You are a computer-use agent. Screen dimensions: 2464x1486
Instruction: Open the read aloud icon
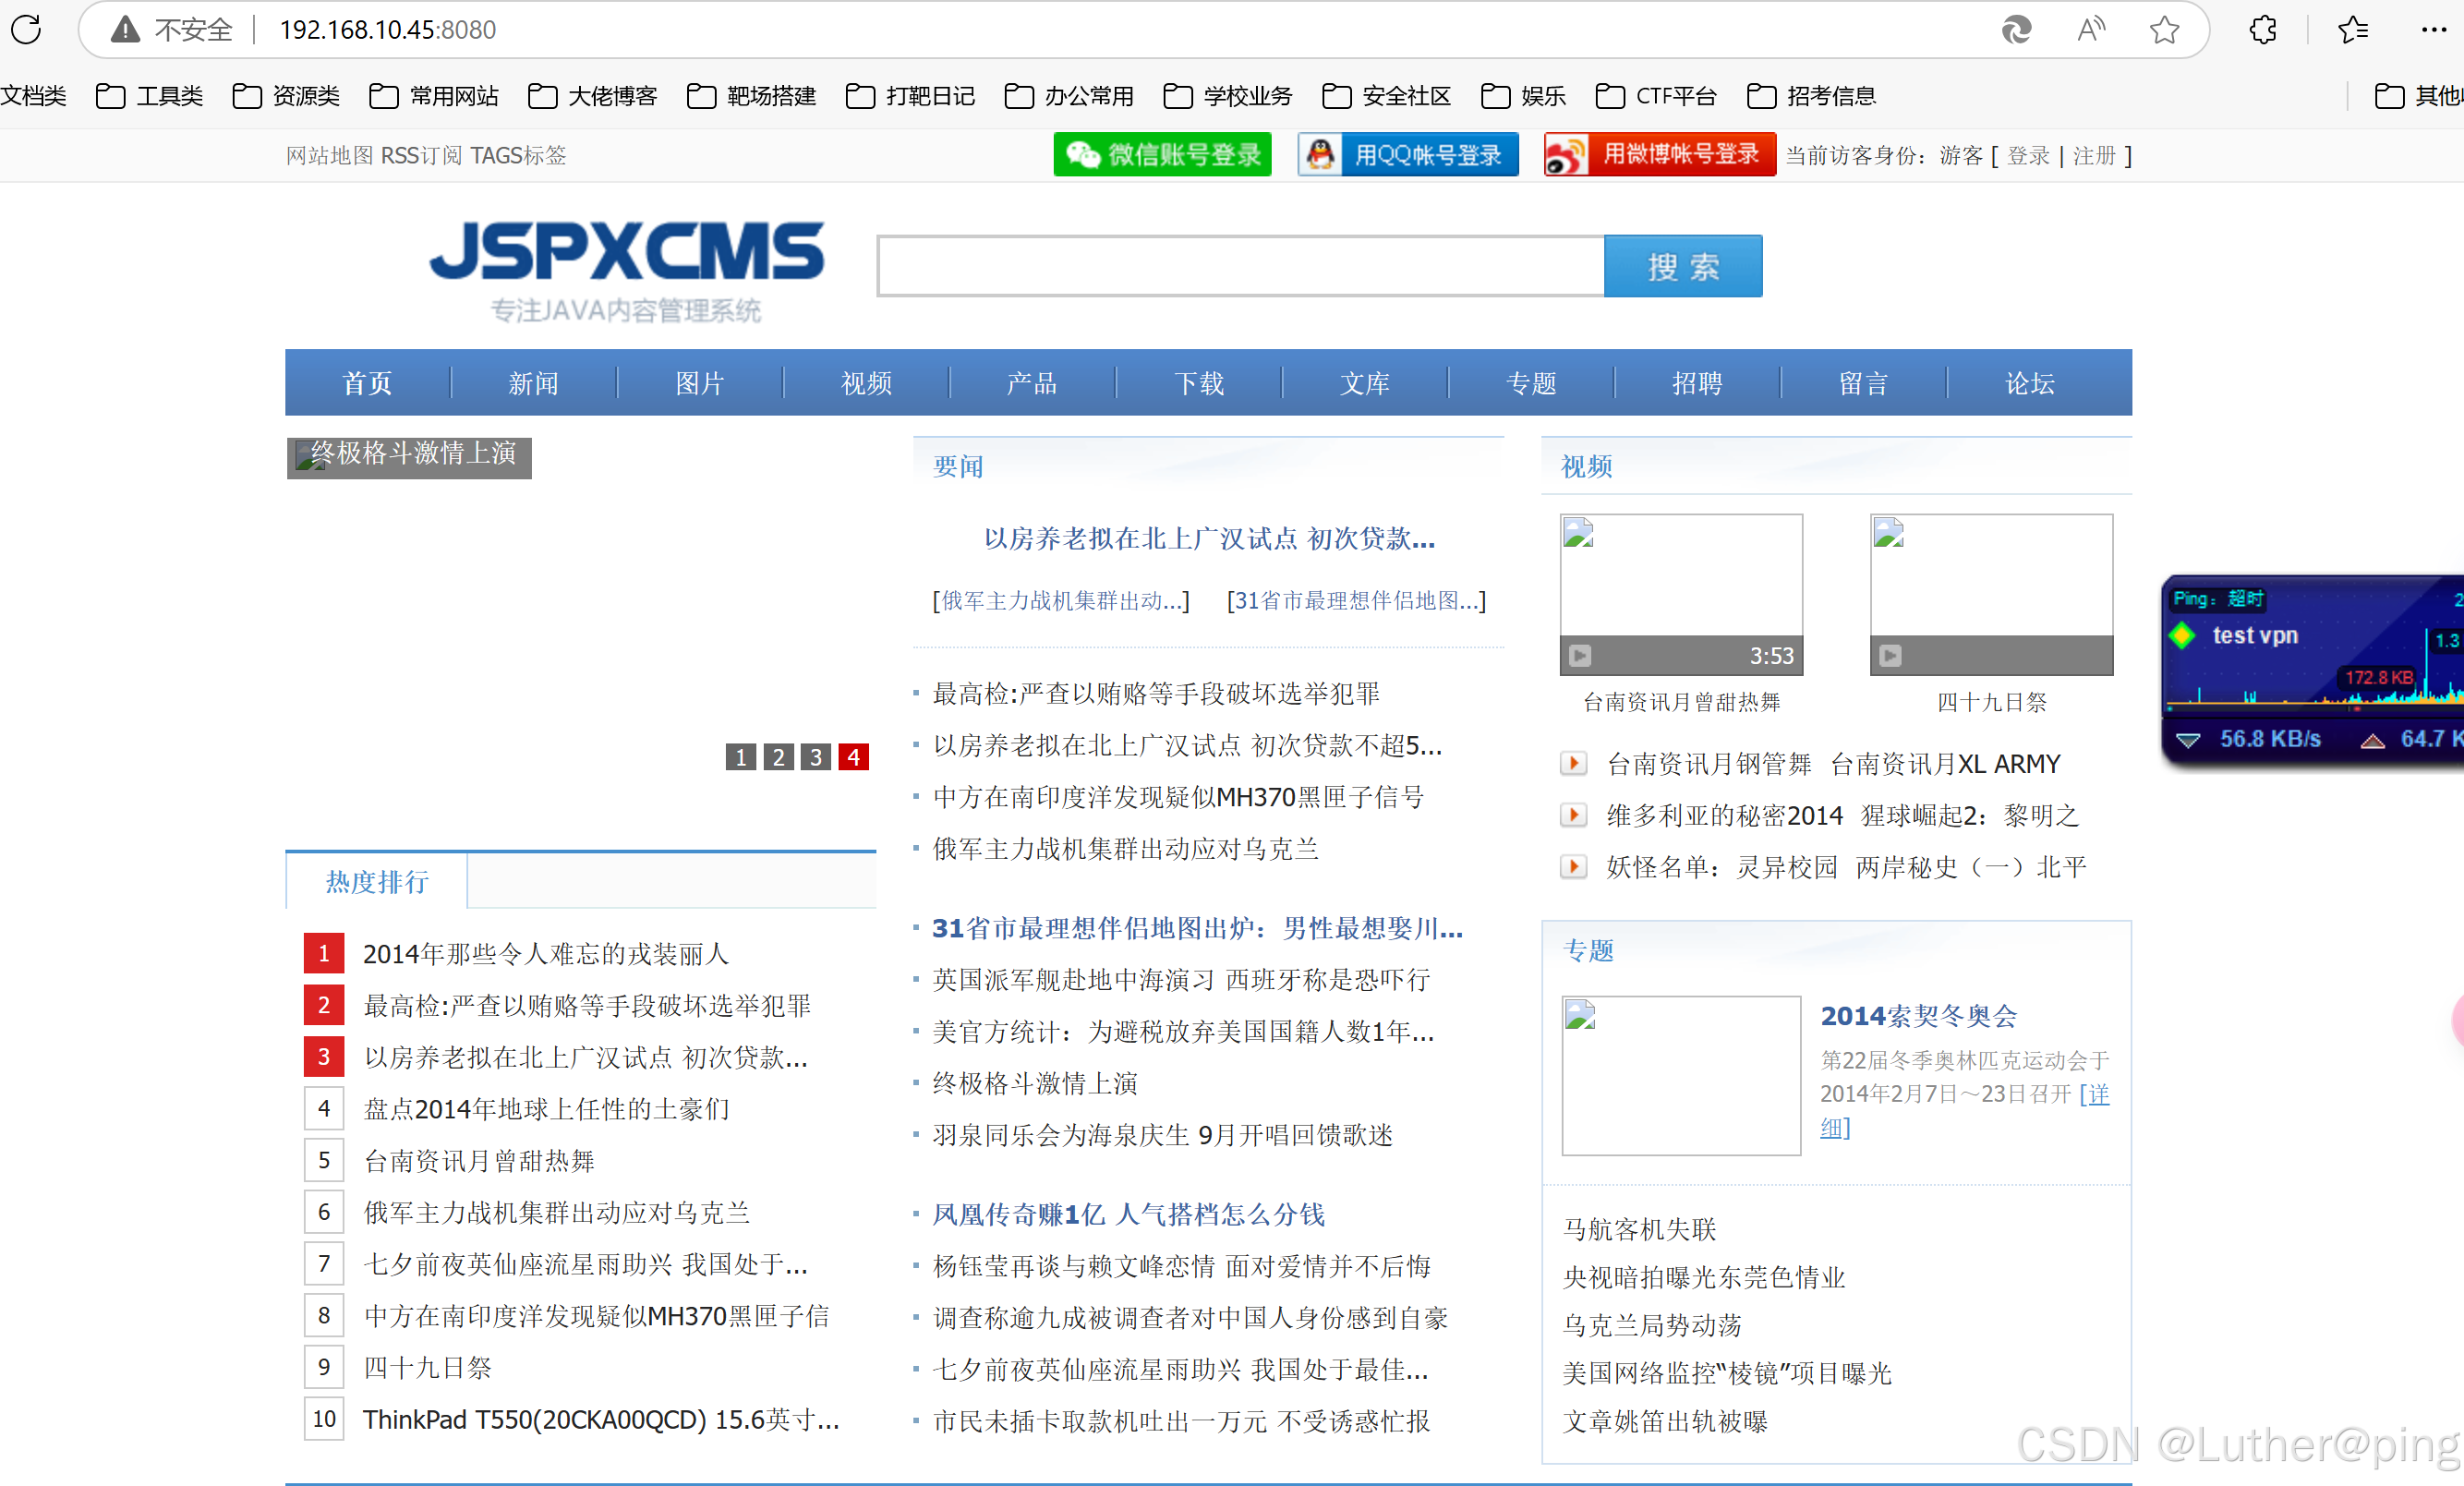(2090, 29)
